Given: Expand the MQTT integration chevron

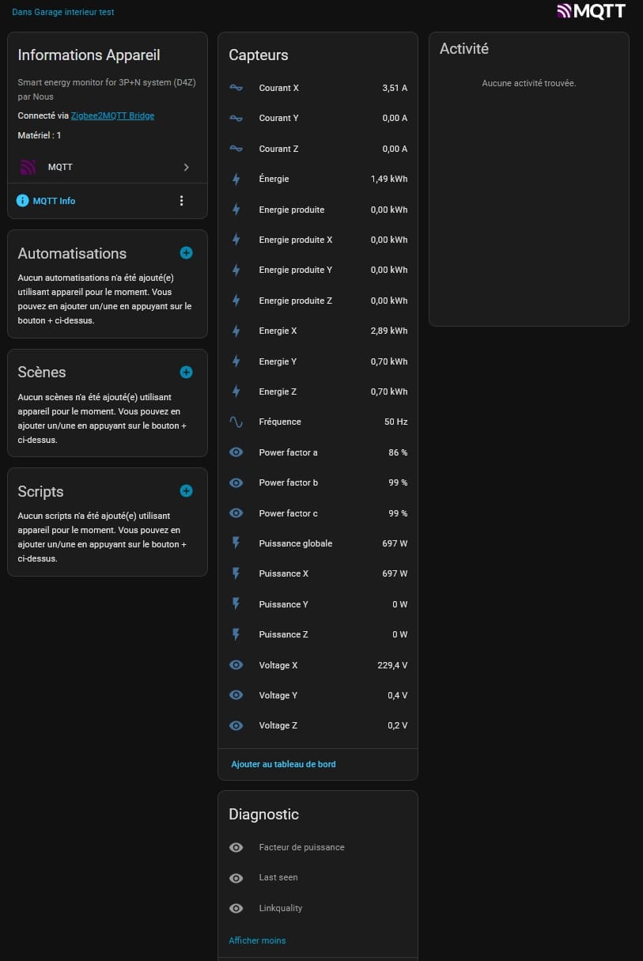Looking at the screenshot, I should click(x=187, y=168).
